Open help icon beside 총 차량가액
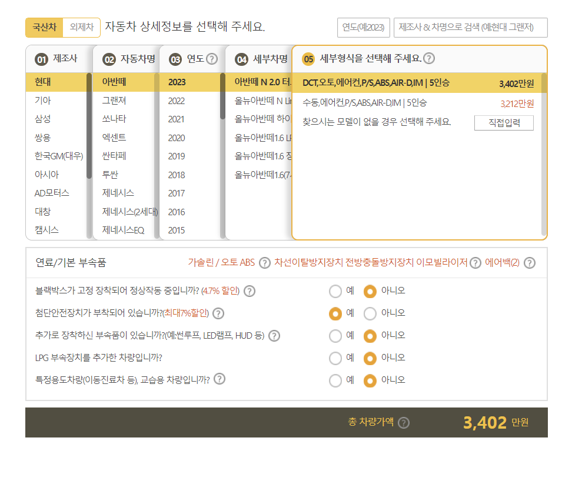The image size is (572, 481). (404, 423)
